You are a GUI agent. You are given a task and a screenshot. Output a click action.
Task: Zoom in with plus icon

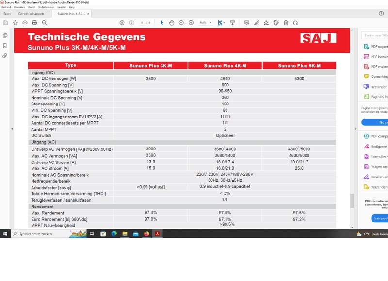[x=191, y=23]
